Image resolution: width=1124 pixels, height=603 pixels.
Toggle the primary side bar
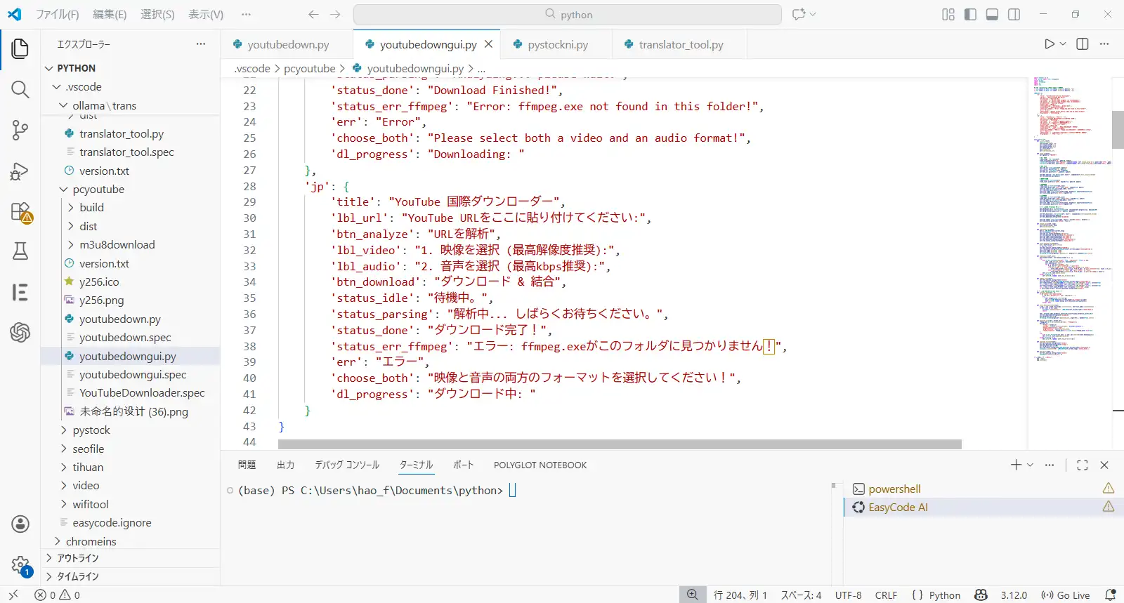[x=970, y=14]
